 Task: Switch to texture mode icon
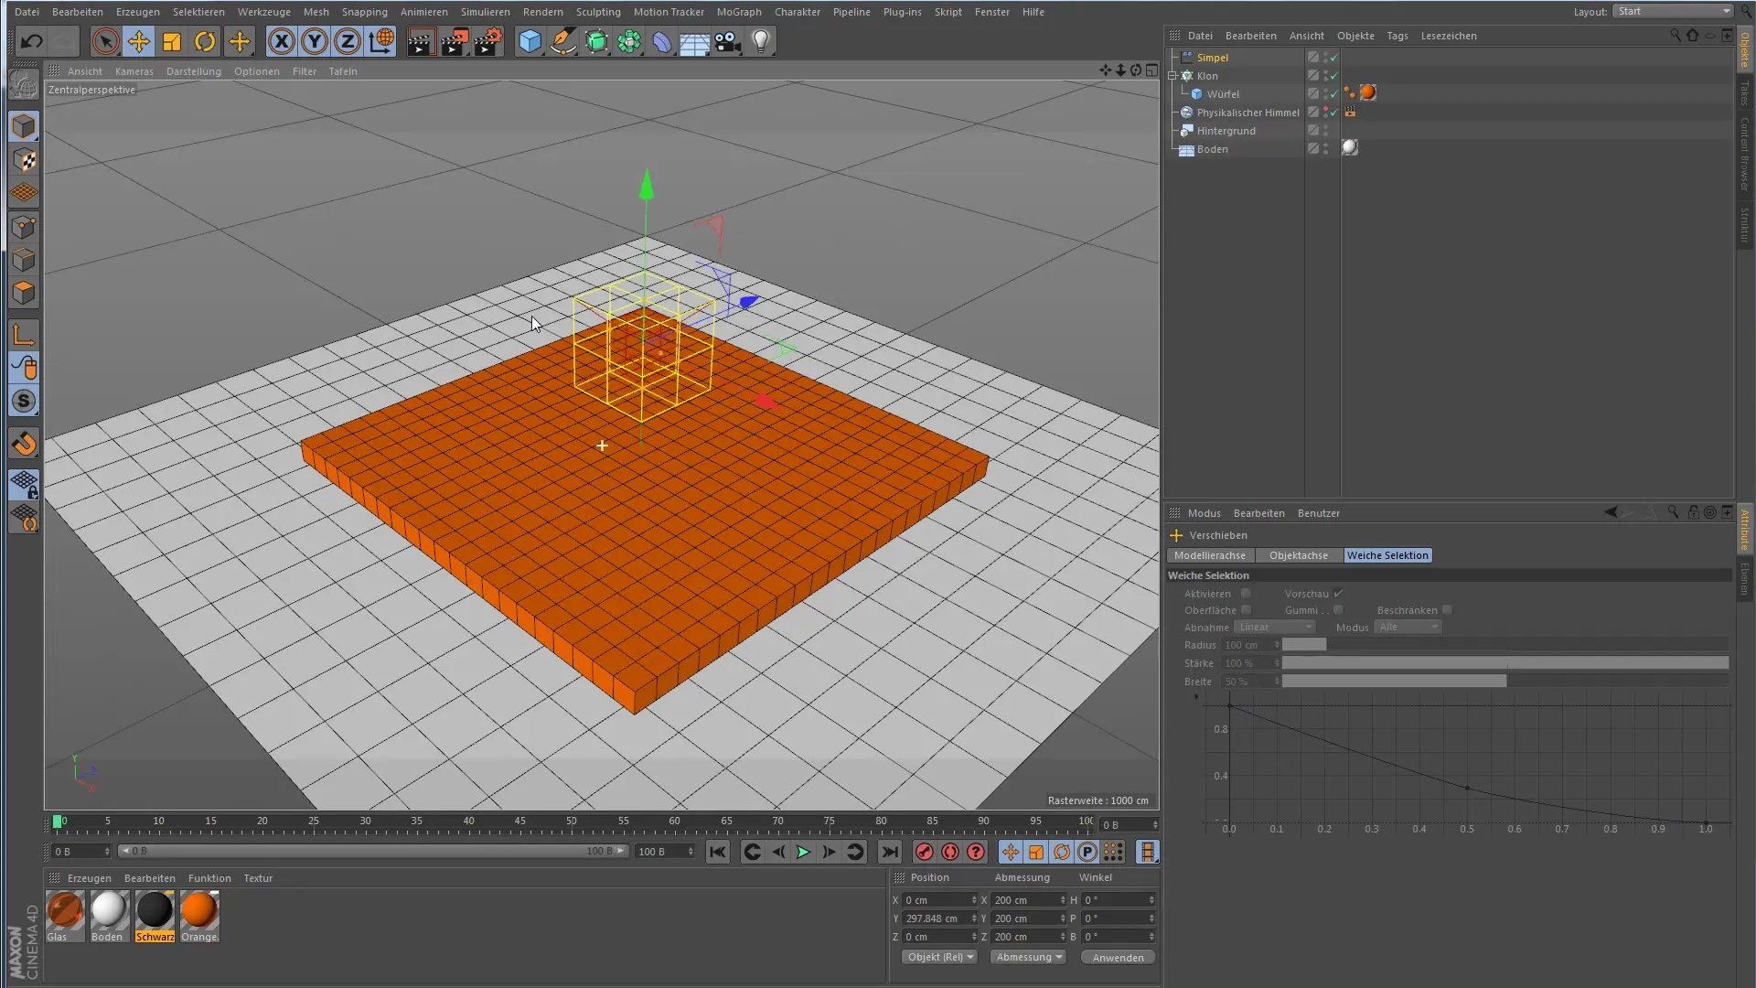tap(24, 160)
